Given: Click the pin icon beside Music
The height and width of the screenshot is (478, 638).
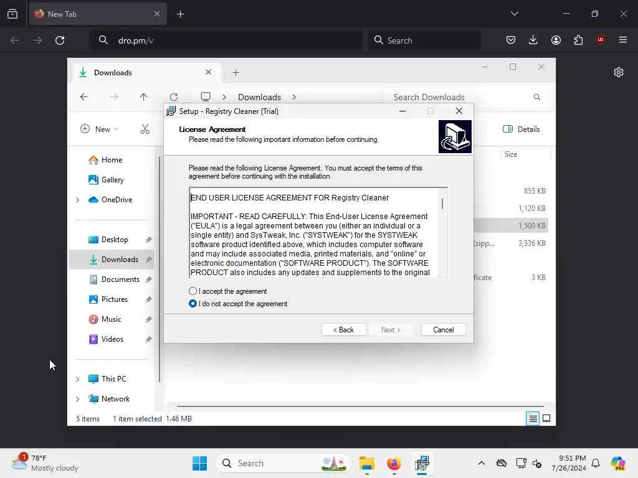Looking at the screenshot, I should [148, 319].
